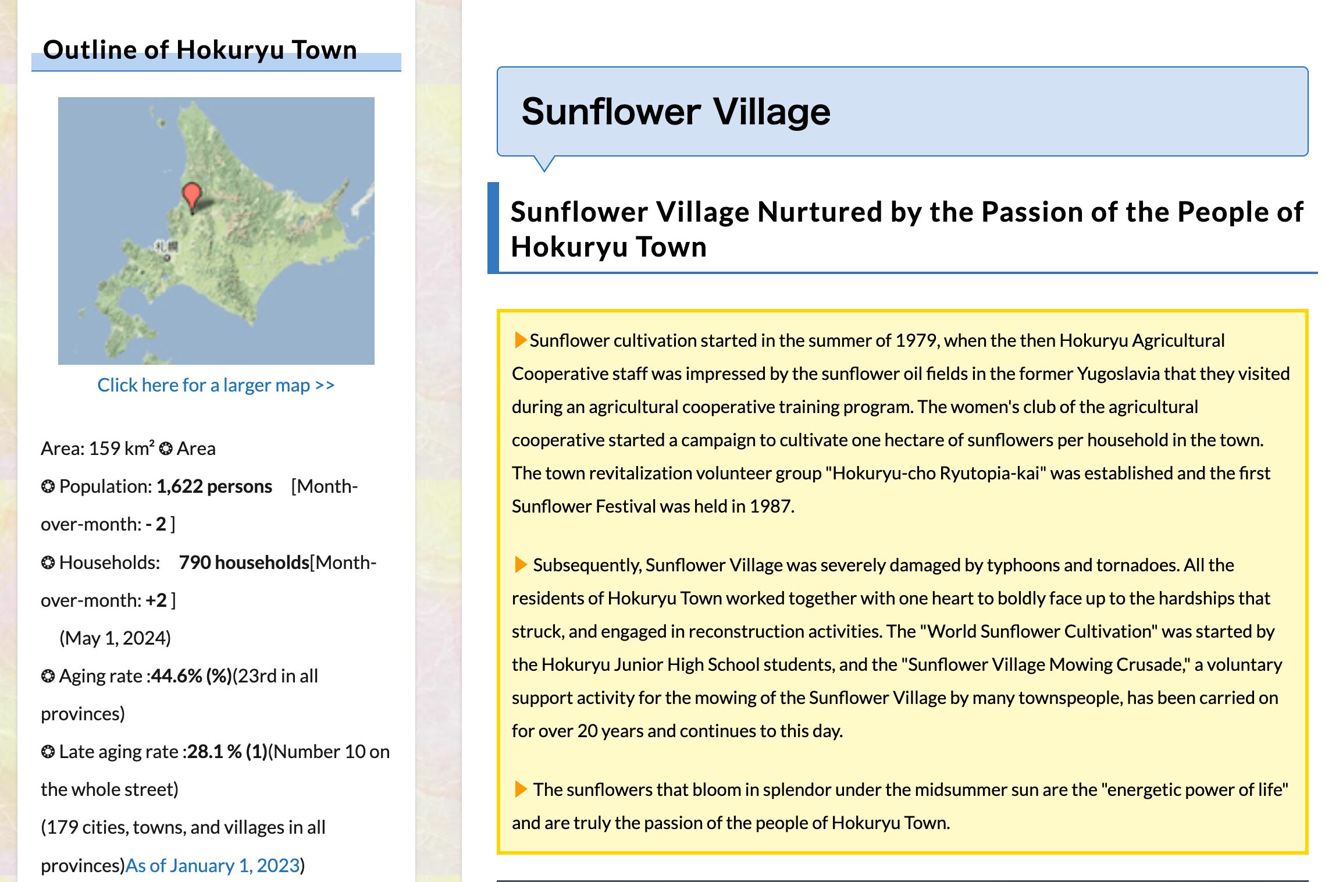Screen dimensions: 1325x882
Task: Click the Sunflower Village title banner
Action: 902,112
